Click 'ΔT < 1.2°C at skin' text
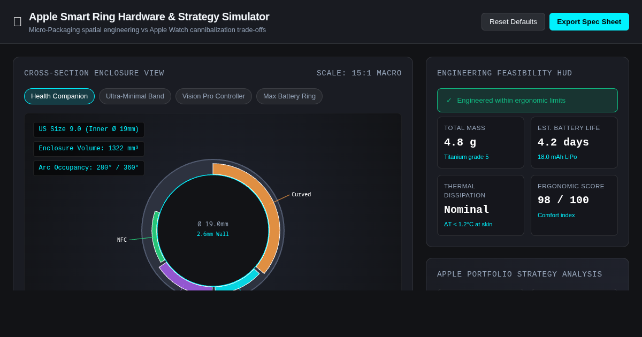Image resolution: width=642 pixels, height=337 pixels. pyautogui.click(x=468, y=224)
